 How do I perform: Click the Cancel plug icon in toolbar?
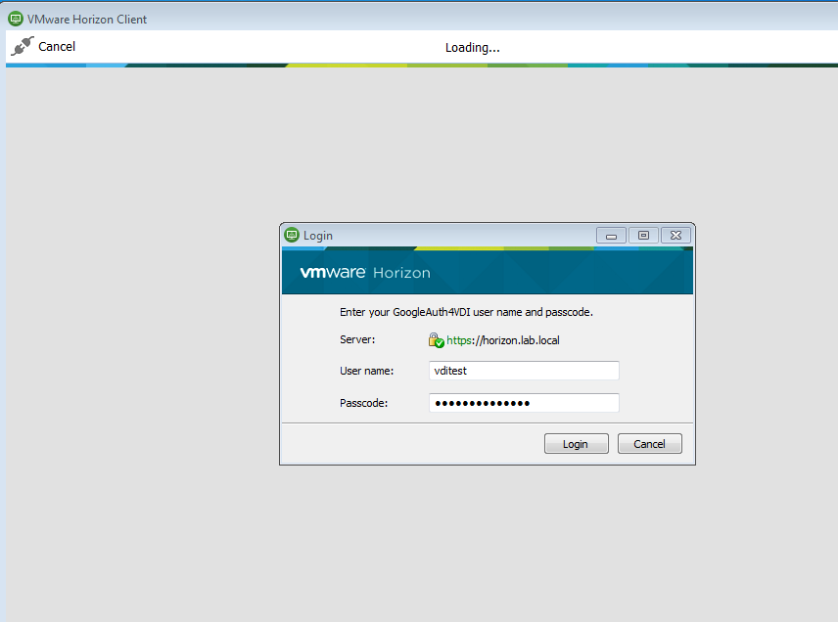pyautogui.click(x=22, y=46)
